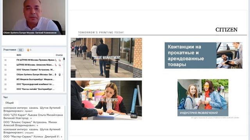
Task: Open the Общий chat tab
Action: pos(9,103)
